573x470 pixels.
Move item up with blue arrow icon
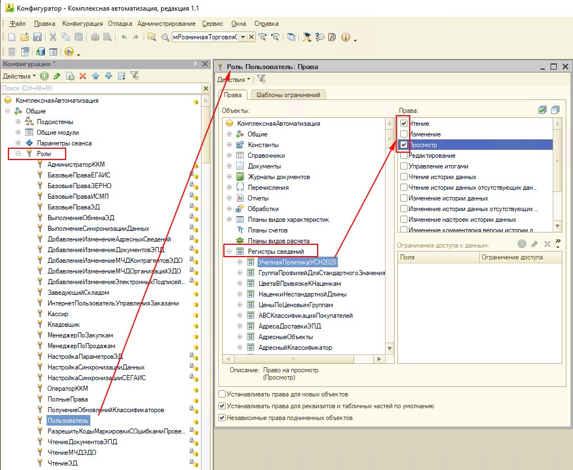[95, 76]
